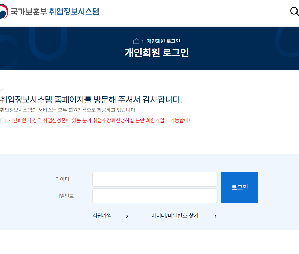Click the 개인회원 로그인 breadcrumb text
Image resolution: width=299 pixels, height=254 pixels.
coord(163,41)
